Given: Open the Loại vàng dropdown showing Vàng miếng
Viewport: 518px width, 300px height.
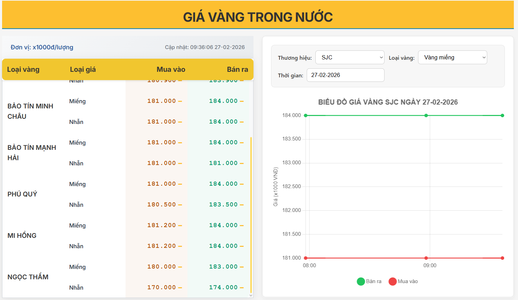Looking at the screenshot, I should tap(453, 57).
